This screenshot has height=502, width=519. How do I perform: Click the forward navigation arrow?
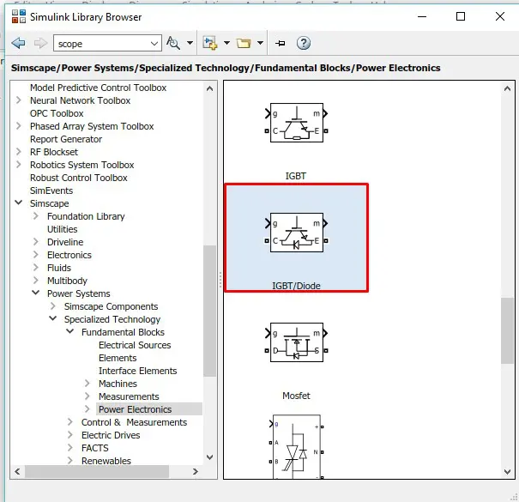click(39, 43)
